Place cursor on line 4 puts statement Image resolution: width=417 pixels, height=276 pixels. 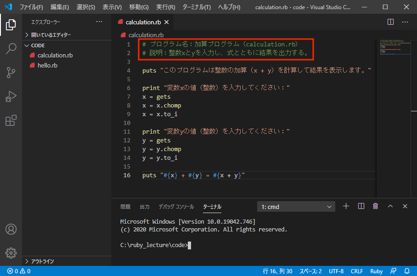pyautogui.click(x=257, y=70)
